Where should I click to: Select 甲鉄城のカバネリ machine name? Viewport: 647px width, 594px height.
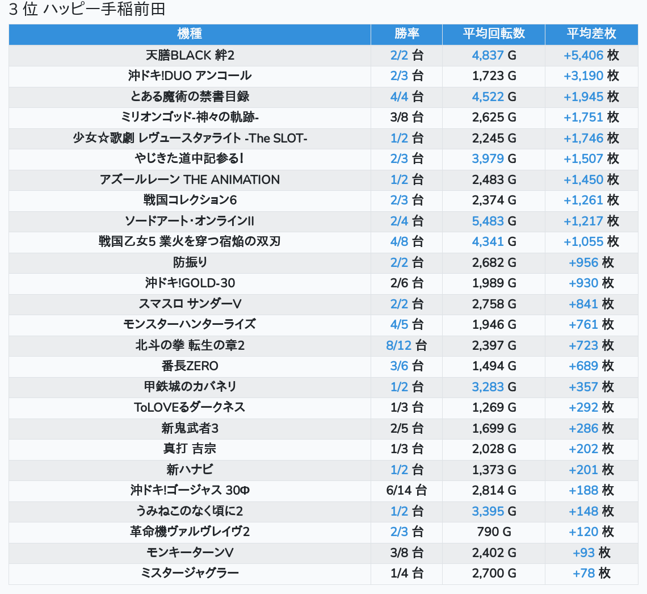[x=190, y=387]
